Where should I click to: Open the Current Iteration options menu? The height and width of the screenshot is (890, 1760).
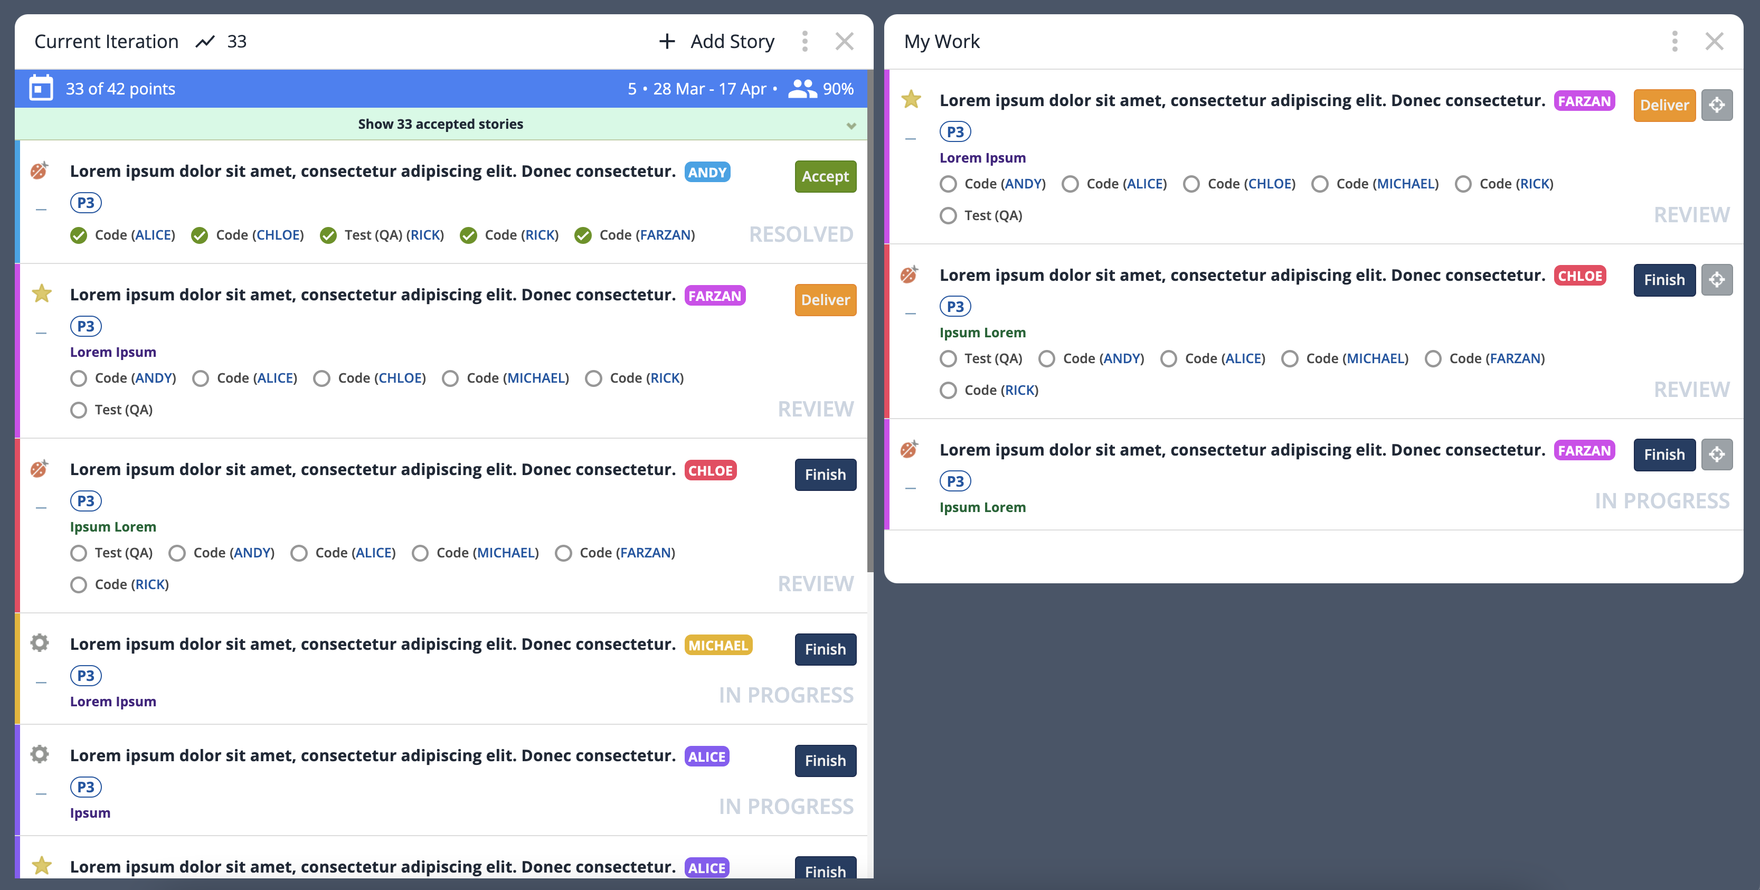click(806, 41)
